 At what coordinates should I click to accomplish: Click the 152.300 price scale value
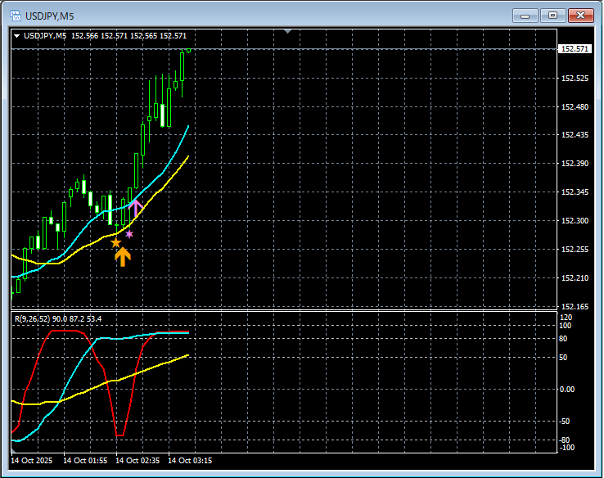pos(575,221)
